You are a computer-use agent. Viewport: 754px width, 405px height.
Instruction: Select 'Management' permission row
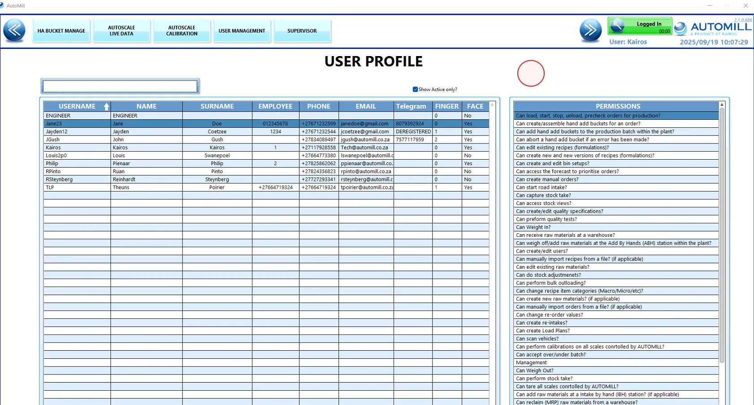[x=616, y=363]
